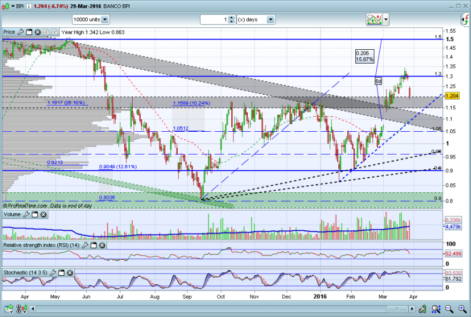Open Volume panel settings wrench
Image resolution: width=471 pixels, height=317 pixels.
pyautogui.click(x=26, y=215)
